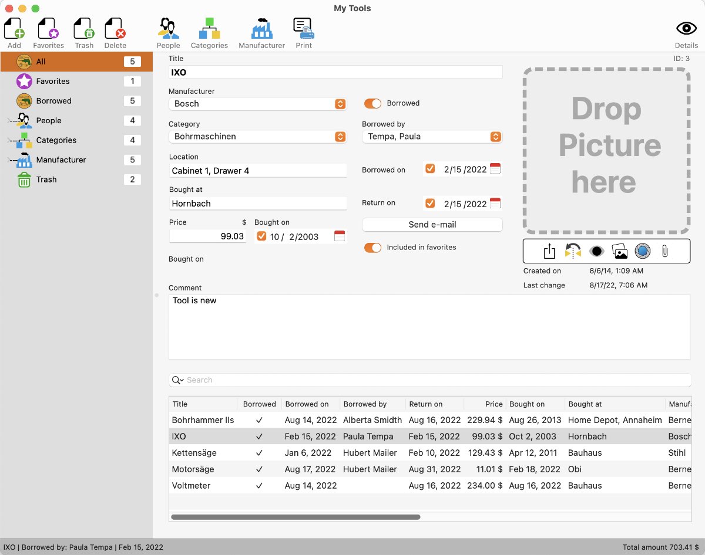This screenshot has width=705, height=555.
Task: Select Categories in the sidebar
Action: pos(76,140)
